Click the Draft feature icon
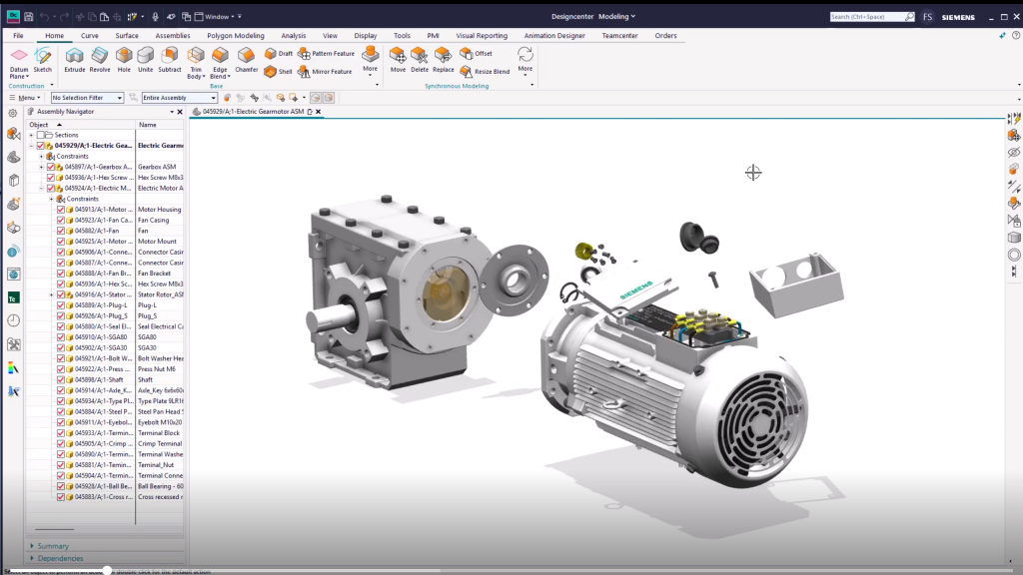1023x575 pixels. coord(279,54)
